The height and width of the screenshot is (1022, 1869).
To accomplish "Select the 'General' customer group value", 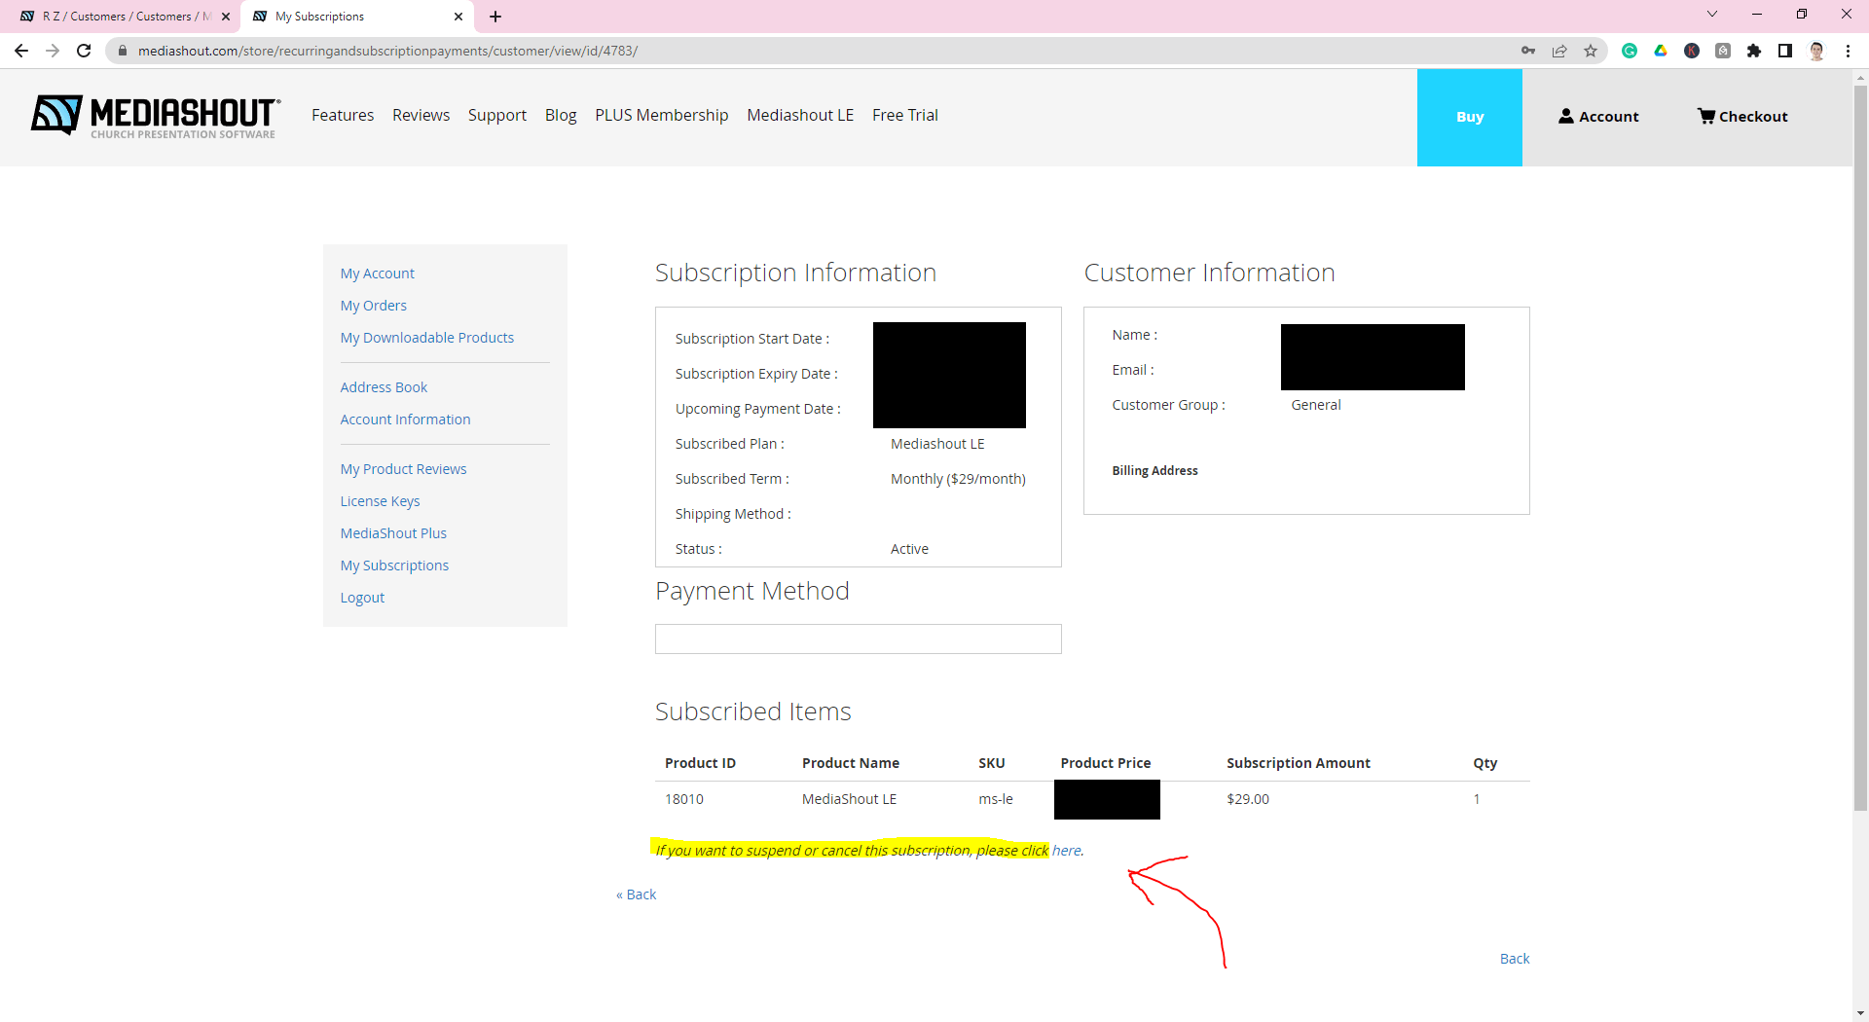I will [1315, 405].
